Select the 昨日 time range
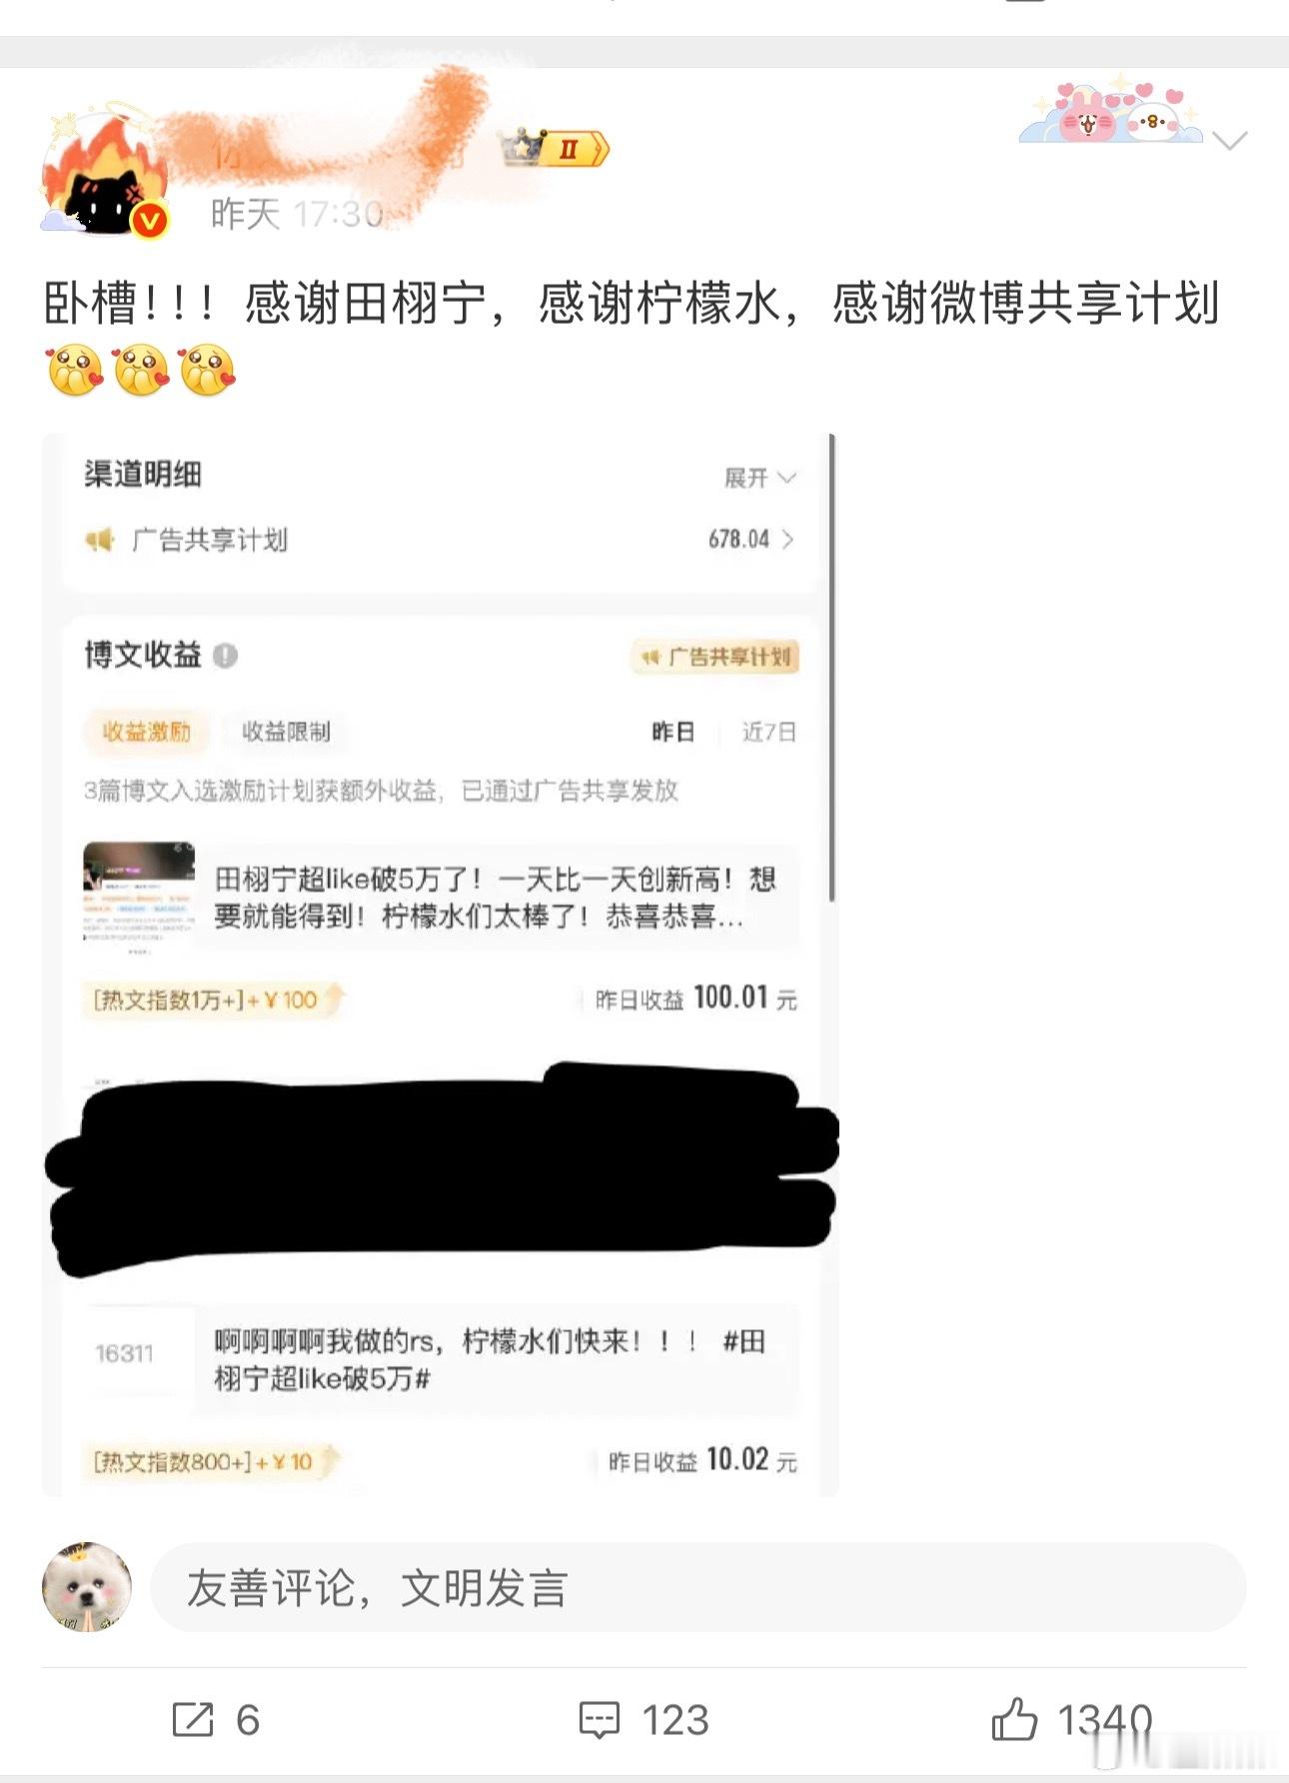This screenshot has height=1783, width=1289. (672, 732)
